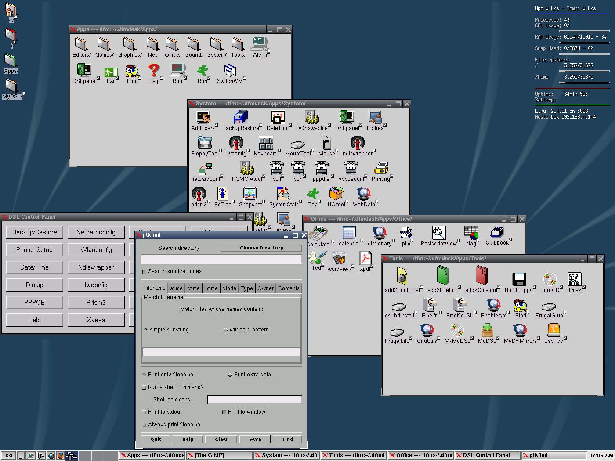Open the Apps folder icon on the desktop
The height and width of the screenshot is (461, 615).
click(x=11, y=64)
